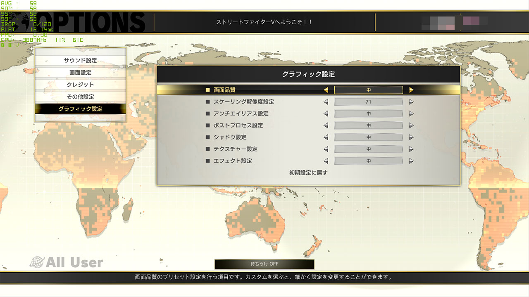Click the アンチエイリアス設定 value field
This screenshot has width=529, height=297.
click(368, 114)
